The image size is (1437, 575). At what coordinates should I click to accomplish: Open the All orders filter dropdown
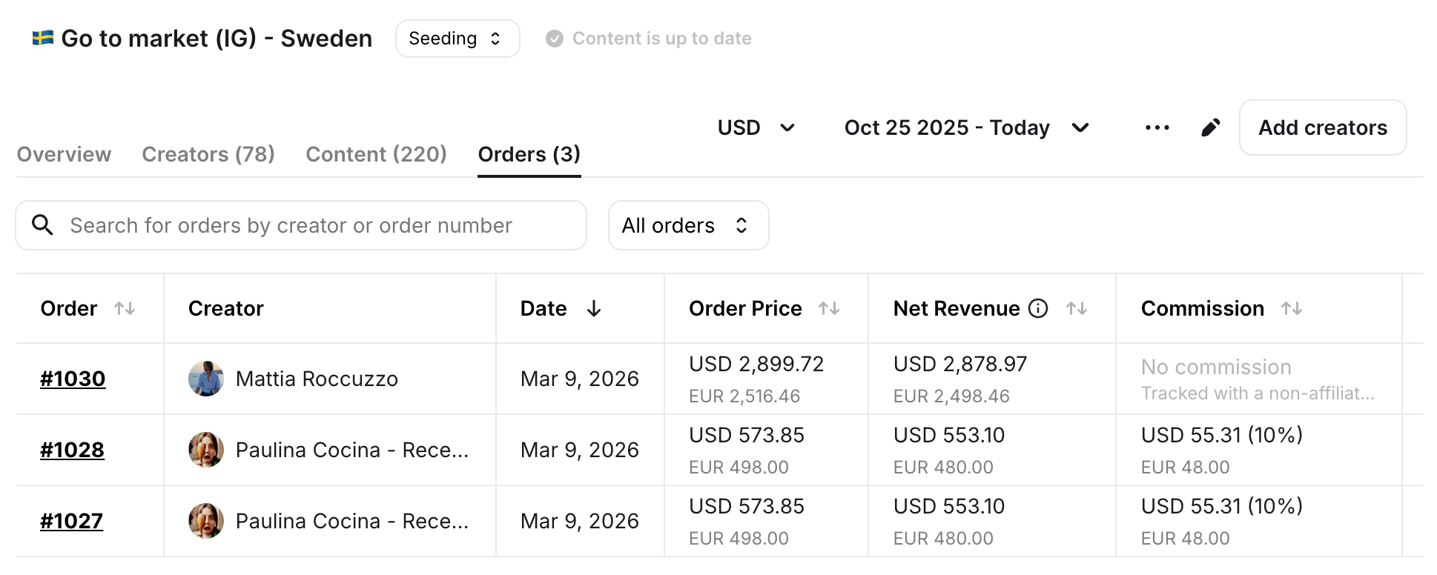[687, 225]
